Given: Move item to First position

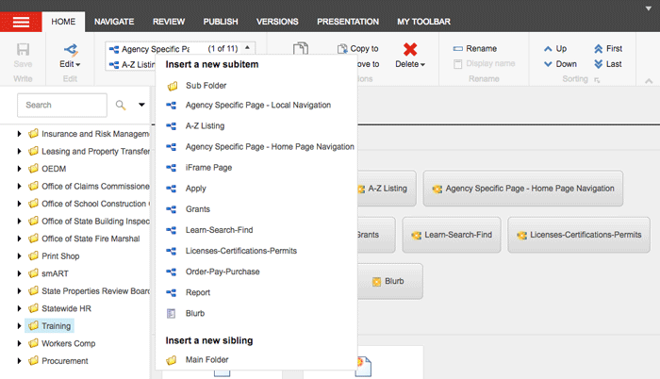Looking at the screenshot, I should (x=606, y=48).
